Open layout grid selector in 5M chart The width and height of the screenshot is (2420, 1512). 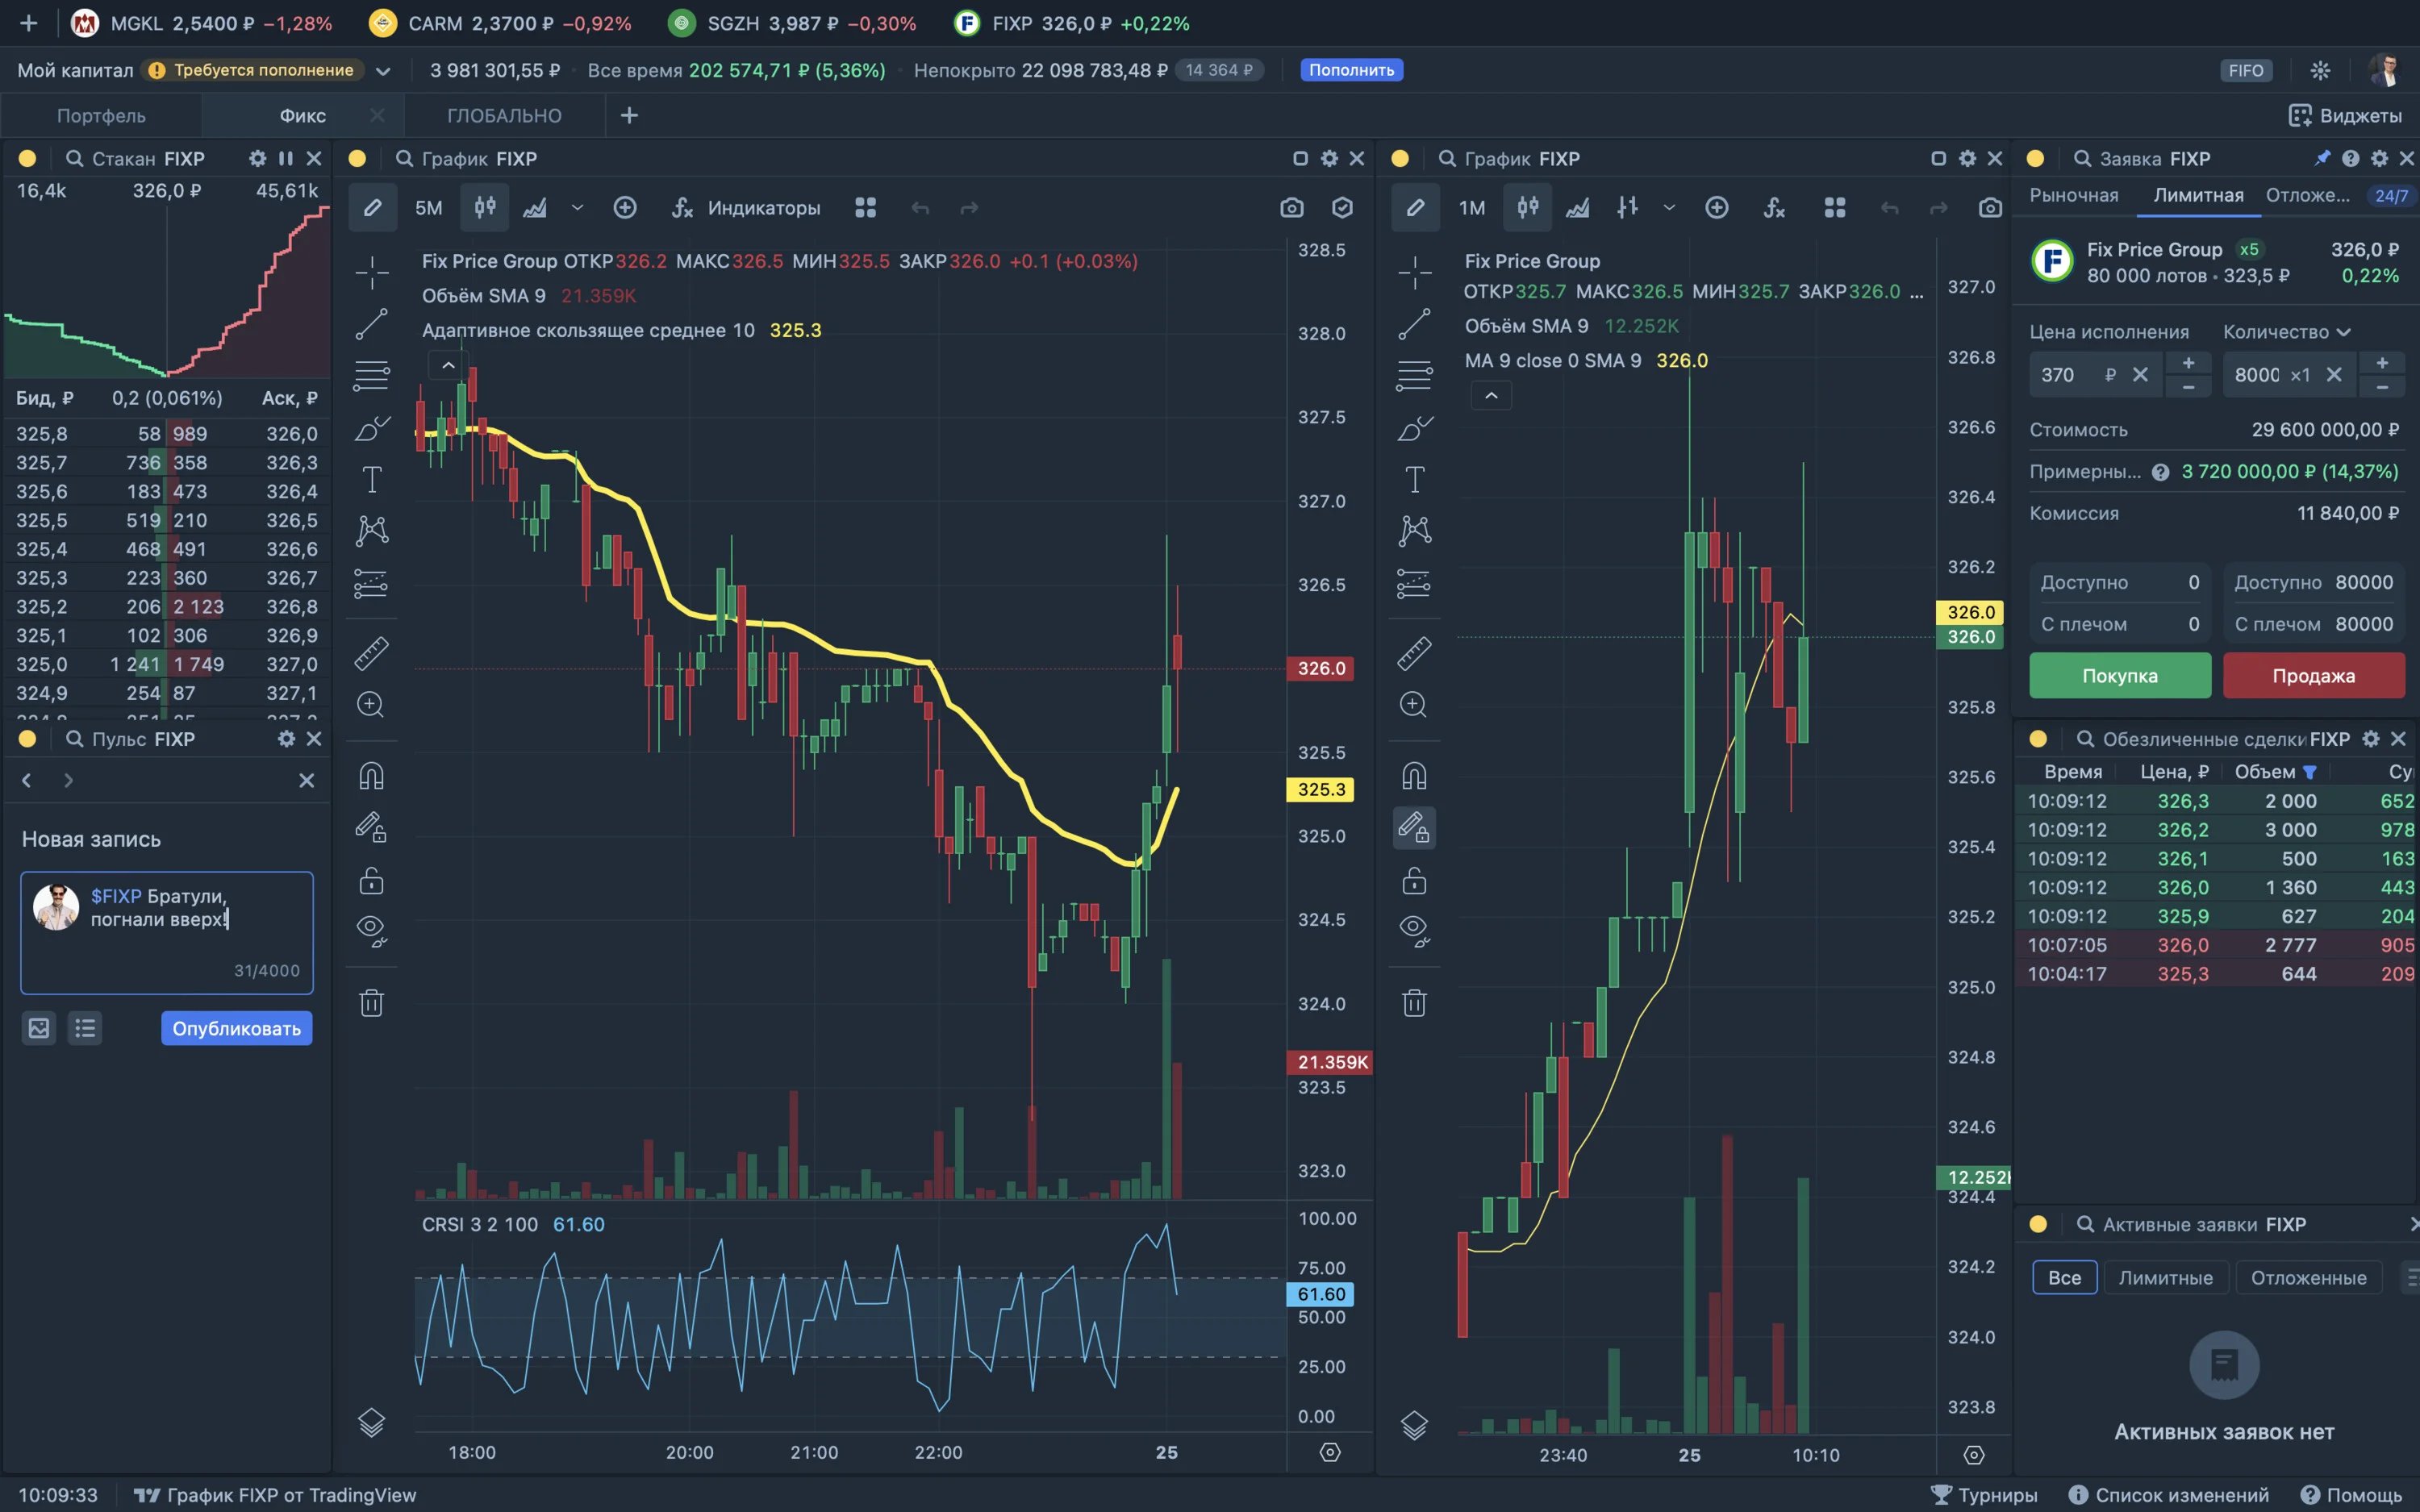click(866, 208)
